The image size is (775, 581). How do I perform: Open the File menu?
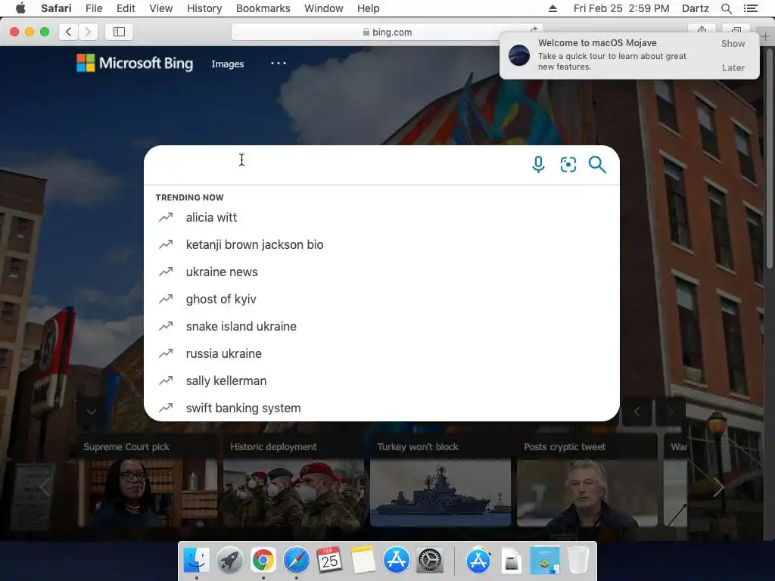[x=94, y=8]
